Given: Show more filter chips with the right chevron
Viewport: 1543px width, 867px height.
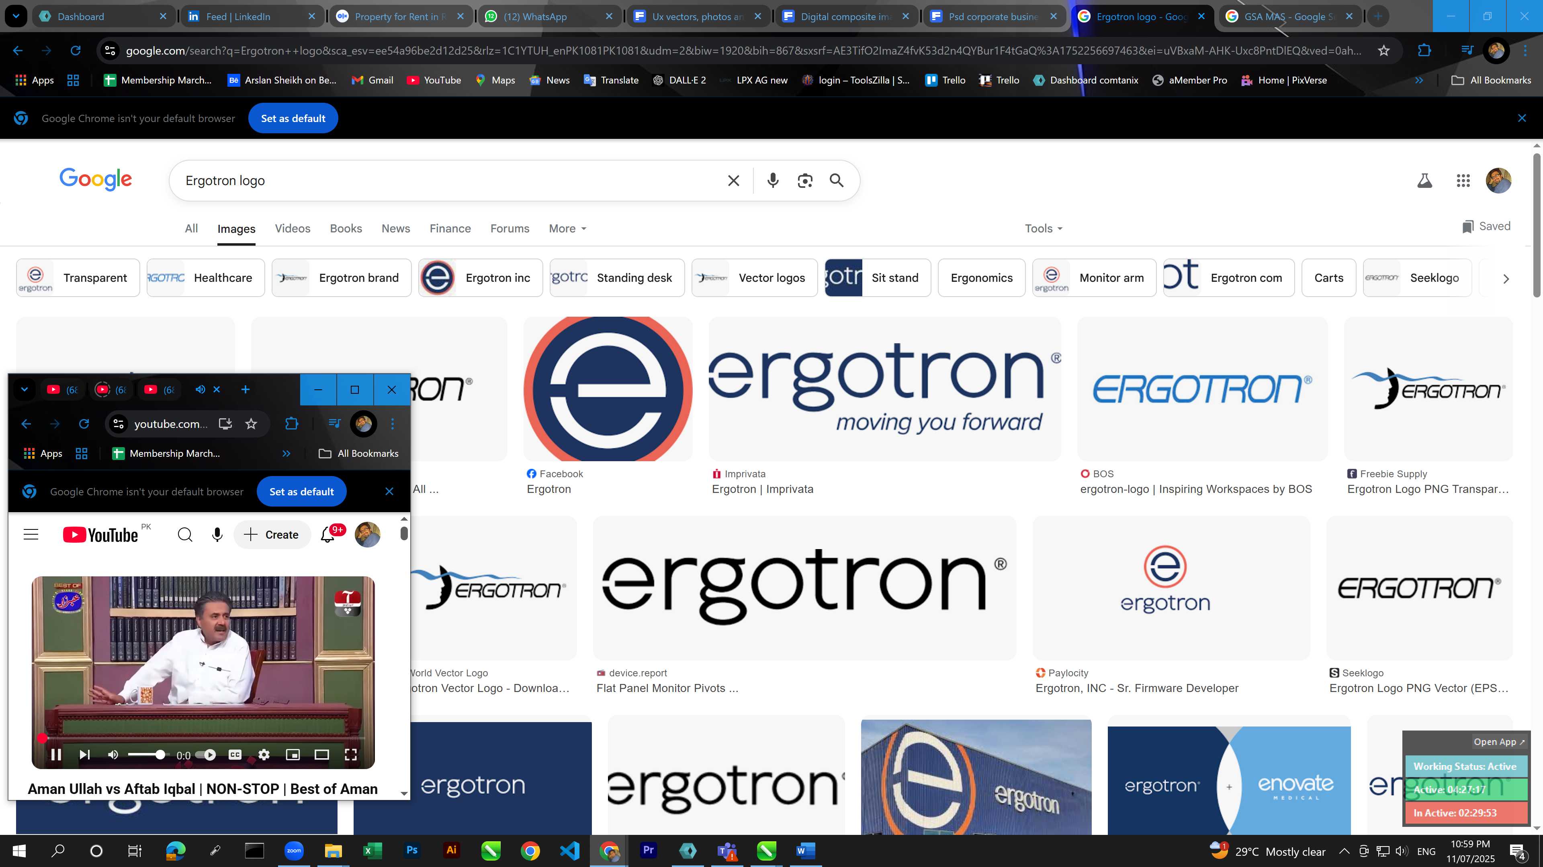Looking at the screenshot, I should coord(1506,278).
